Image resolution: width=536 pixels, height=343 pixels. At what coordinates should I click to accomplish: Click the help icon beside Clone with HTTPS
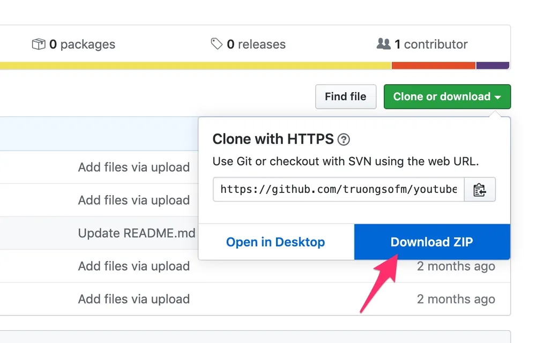point(344,140)
